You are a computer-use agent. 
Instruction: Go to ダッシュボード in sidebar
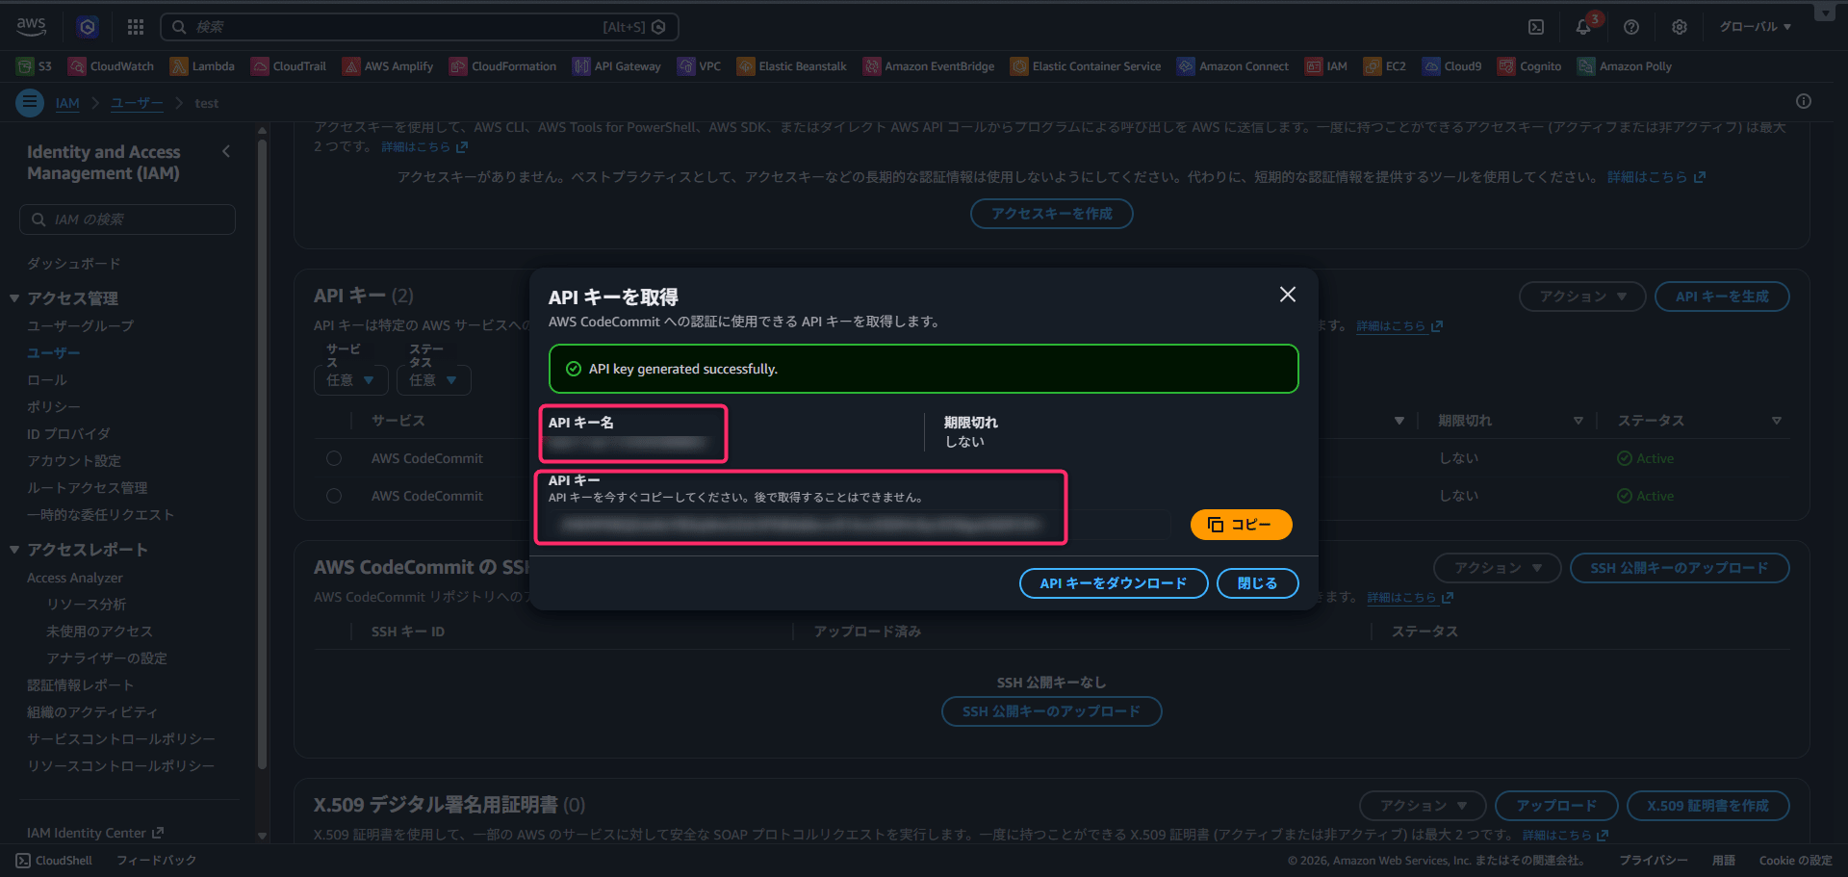74,264
